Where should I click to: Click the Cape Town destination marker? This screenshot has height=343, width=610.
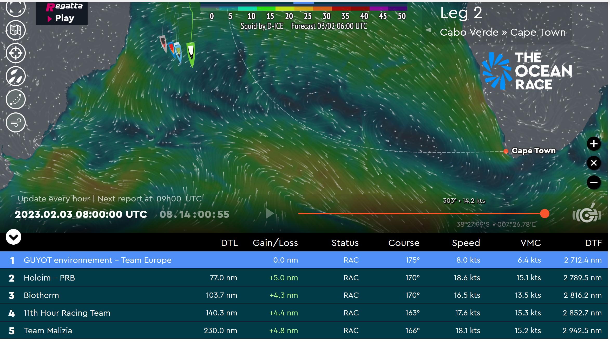pos(506,151)
